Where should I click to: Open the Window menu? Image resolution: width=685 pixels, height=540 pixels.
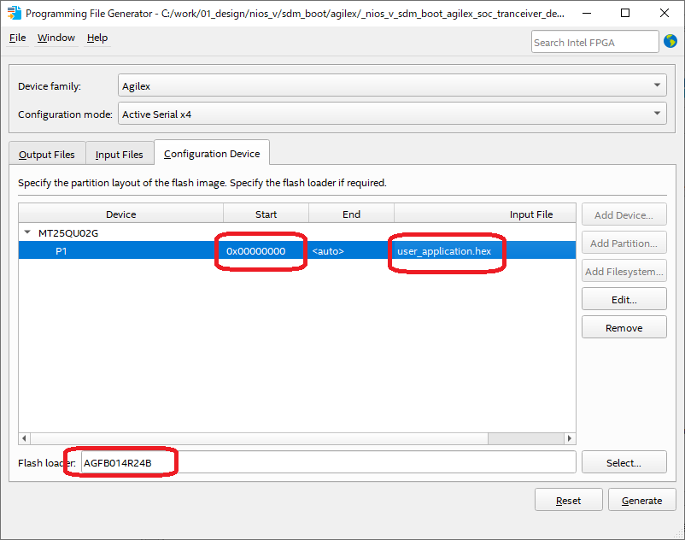[56, 38]
